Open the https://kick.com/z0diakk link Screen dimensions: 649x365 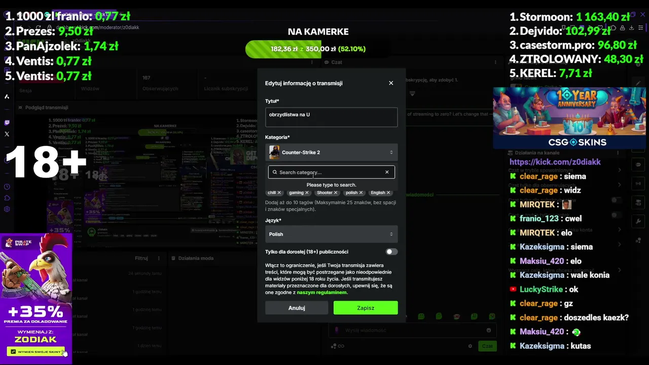tap(555, 162)
